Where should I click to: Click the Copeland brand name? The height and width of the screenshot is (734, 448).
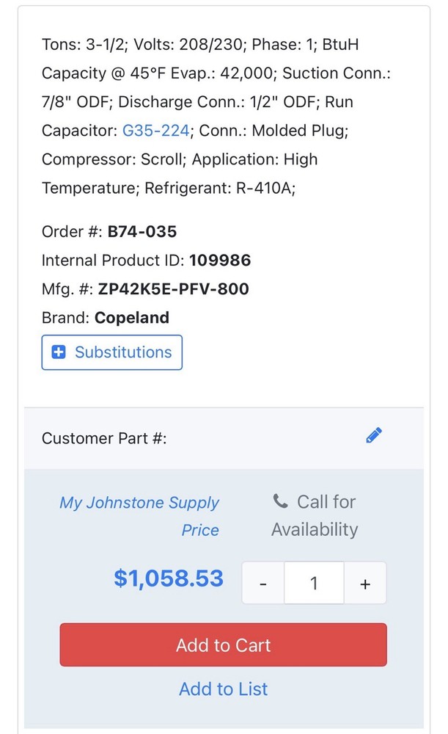(x=132, y=318)
